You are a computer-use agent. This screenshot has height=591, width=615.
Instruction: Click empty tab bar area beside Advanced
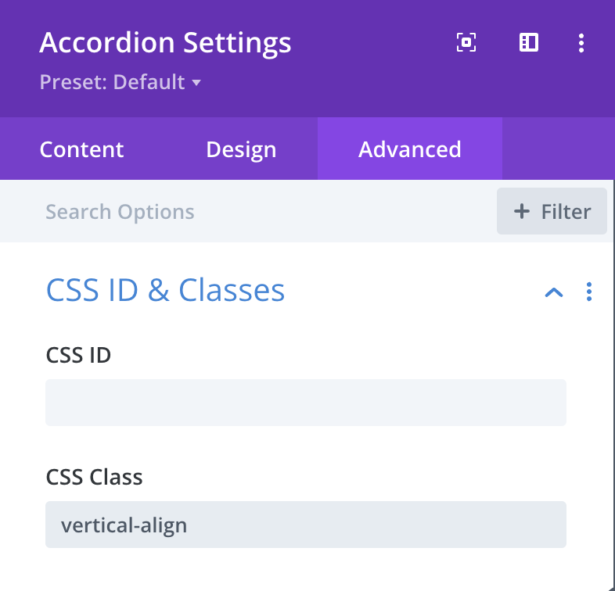point(559,149)
